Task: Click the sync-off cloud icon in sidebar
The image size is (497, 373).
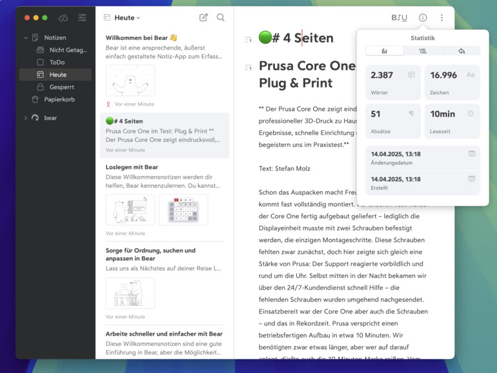Action: pos(63,18)
